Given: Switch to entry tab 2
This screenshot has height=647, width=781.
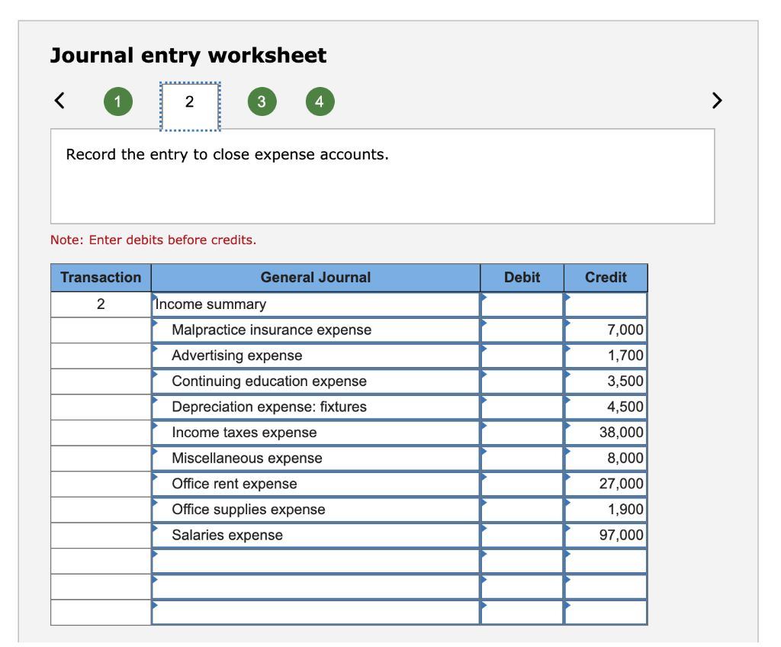Looking at the screenshot, I should [190, 101].
